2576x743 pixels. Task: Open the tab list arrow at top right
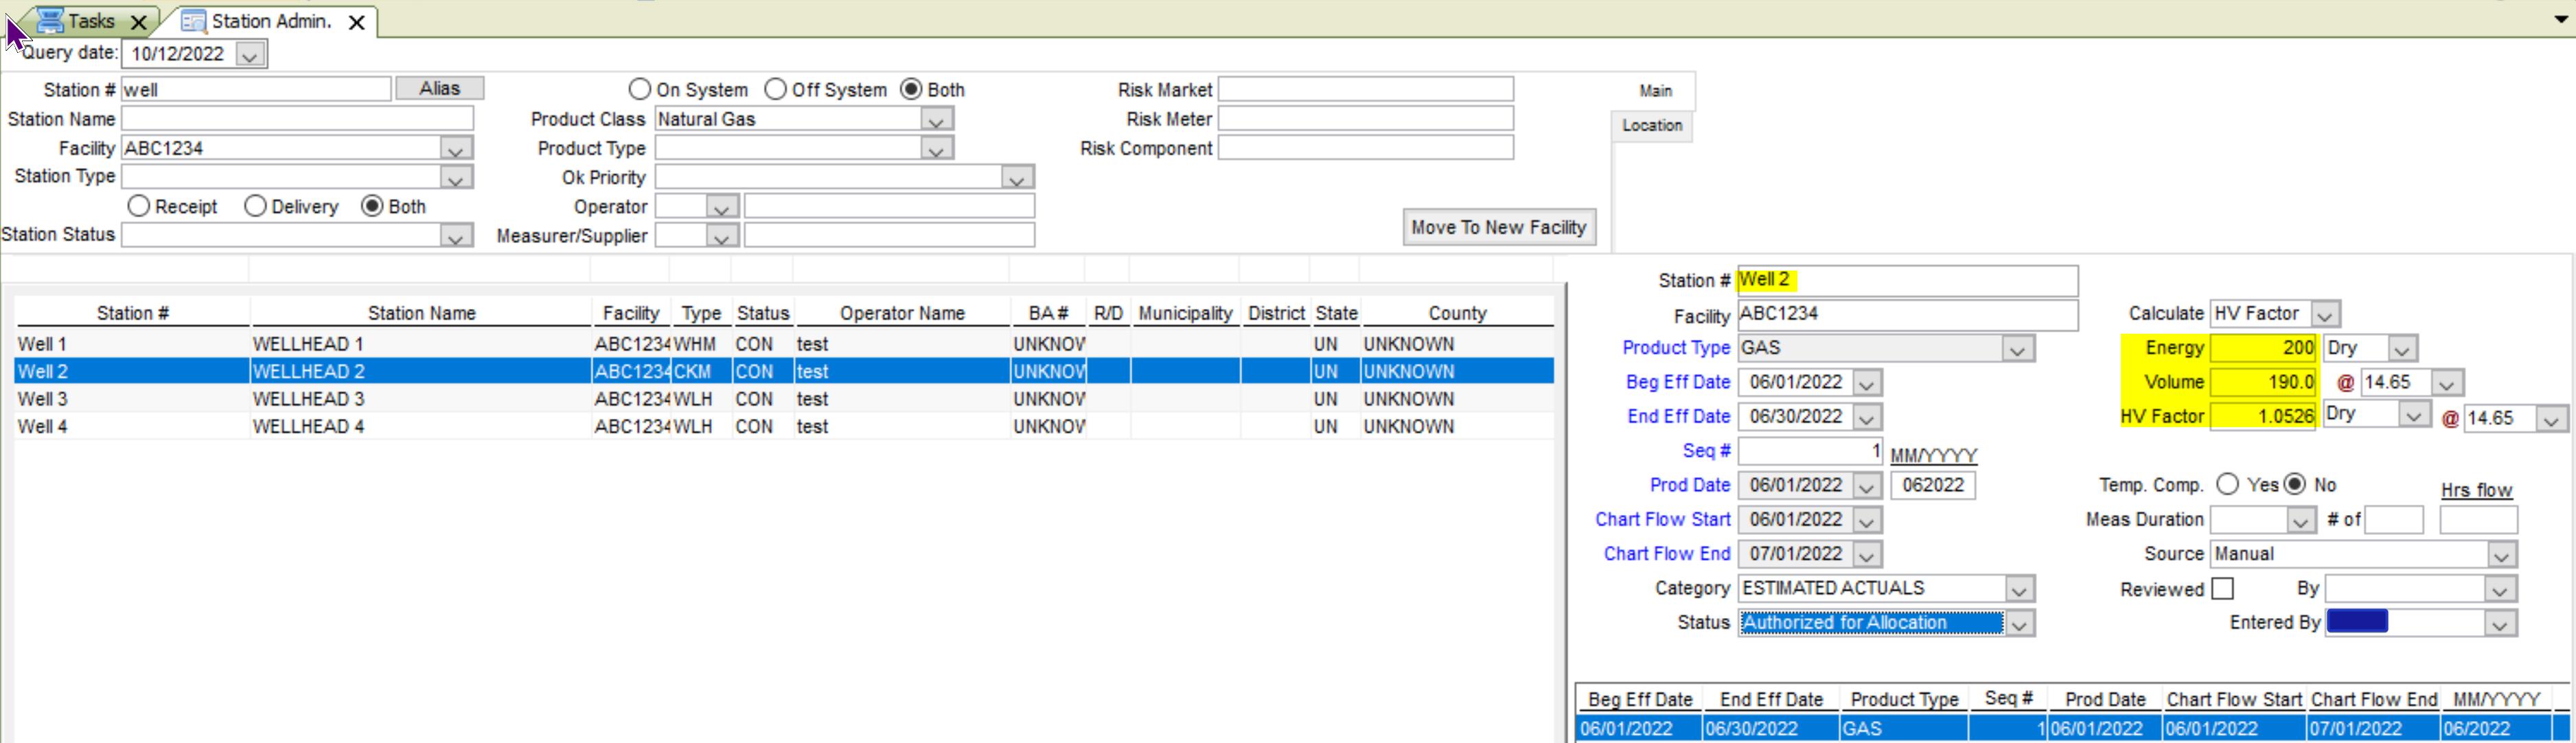pyautogui.click(x=2561, y=18)
